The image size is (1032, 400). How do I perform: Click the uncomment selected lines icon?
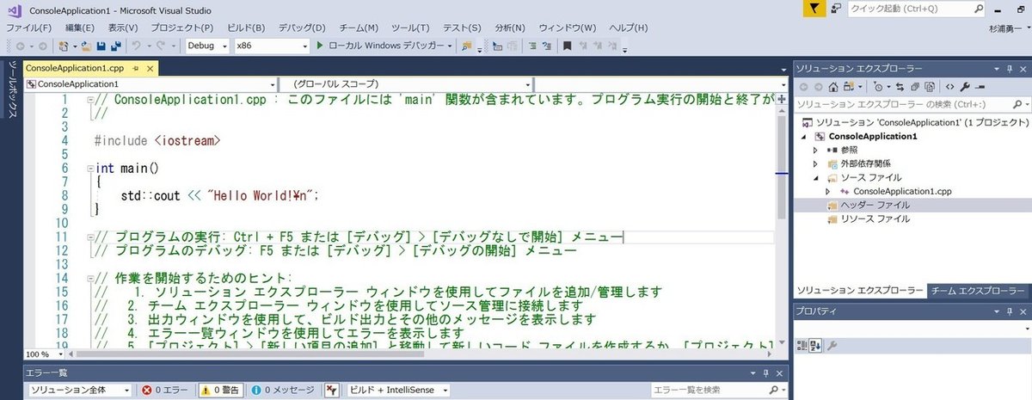(548, 46)
